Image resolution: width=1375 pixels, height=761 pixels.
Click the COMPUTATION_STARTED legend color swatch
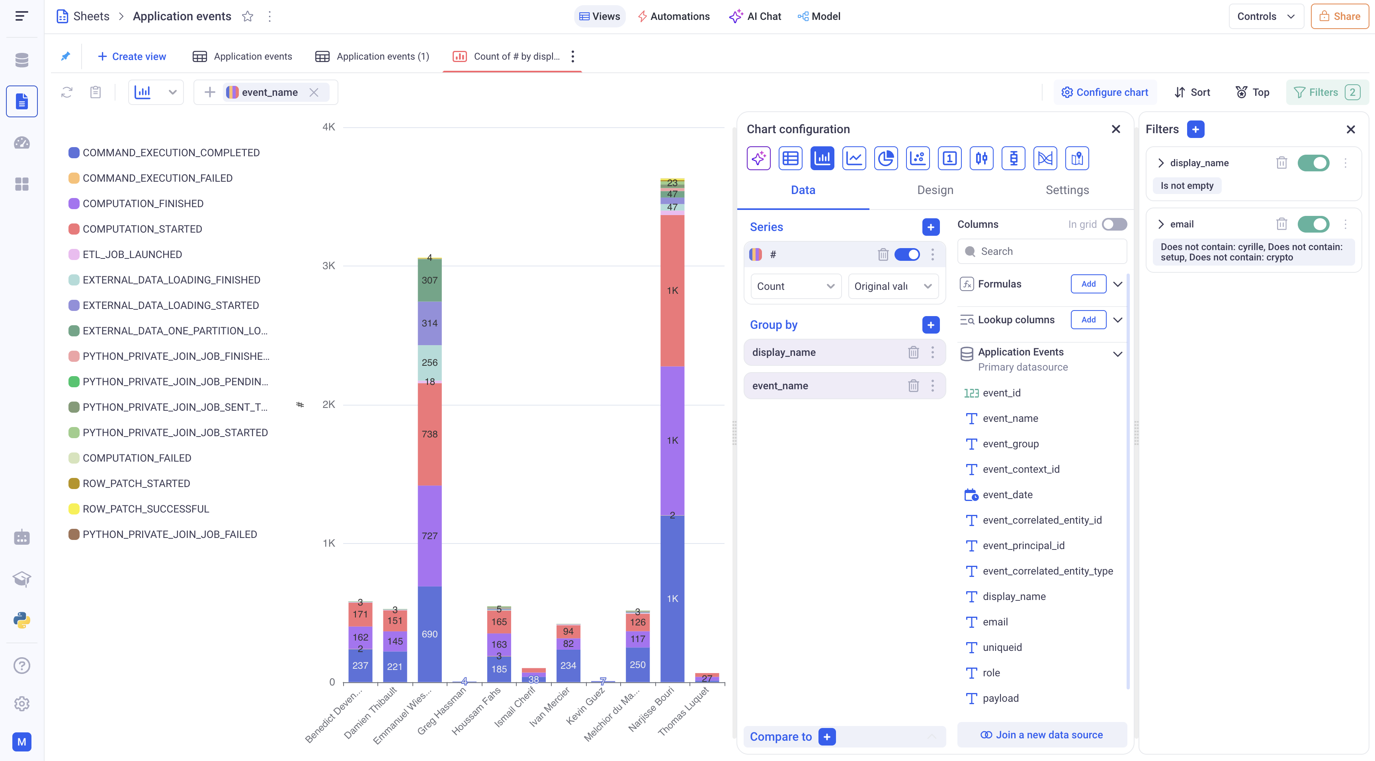point(74,229)
